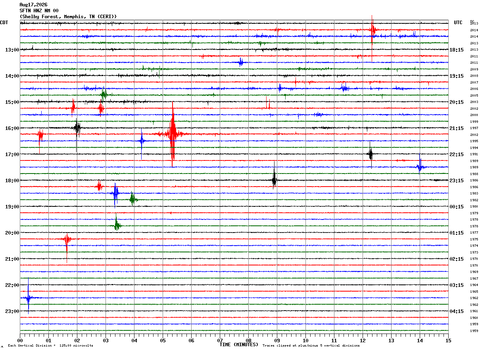The image size is (480, 351).
Task: Click the 04:15 UTC time label
Action: [457, 311]
